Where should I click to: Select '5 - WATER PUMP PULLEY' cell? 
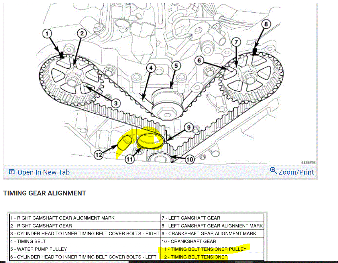85,249
